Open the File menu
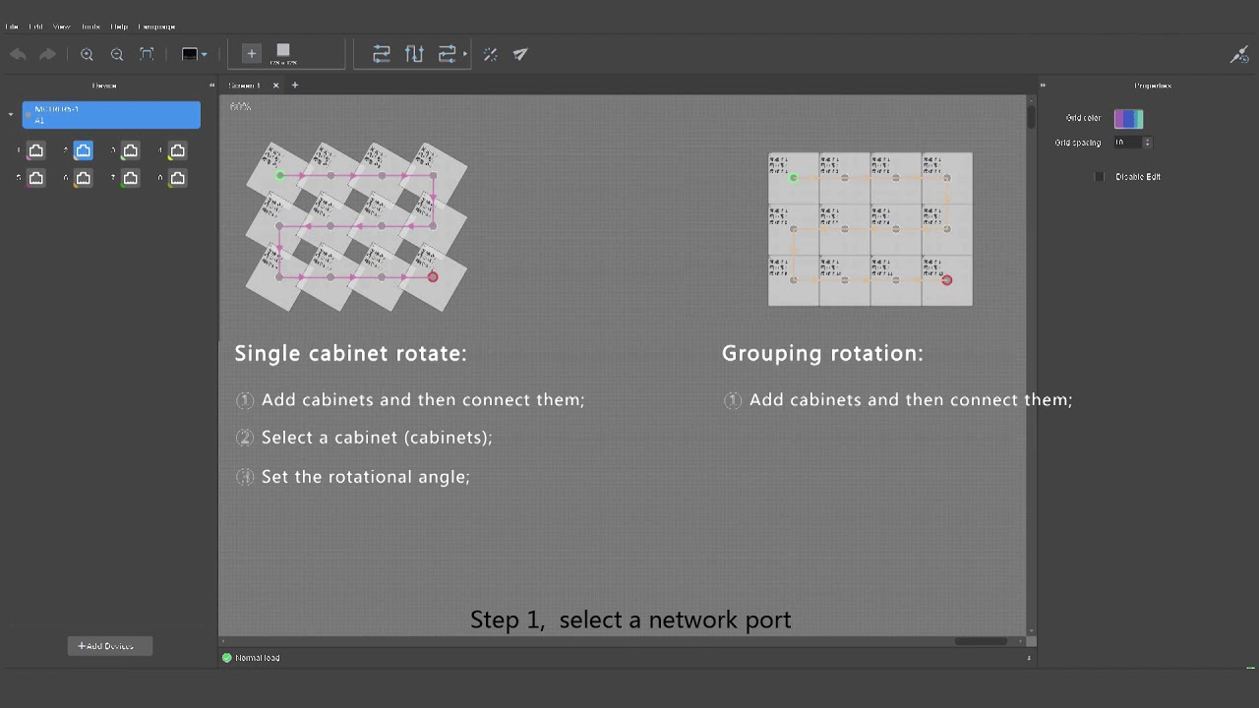The height and width of the screenshot is (708, 1259). coord(12,27)
